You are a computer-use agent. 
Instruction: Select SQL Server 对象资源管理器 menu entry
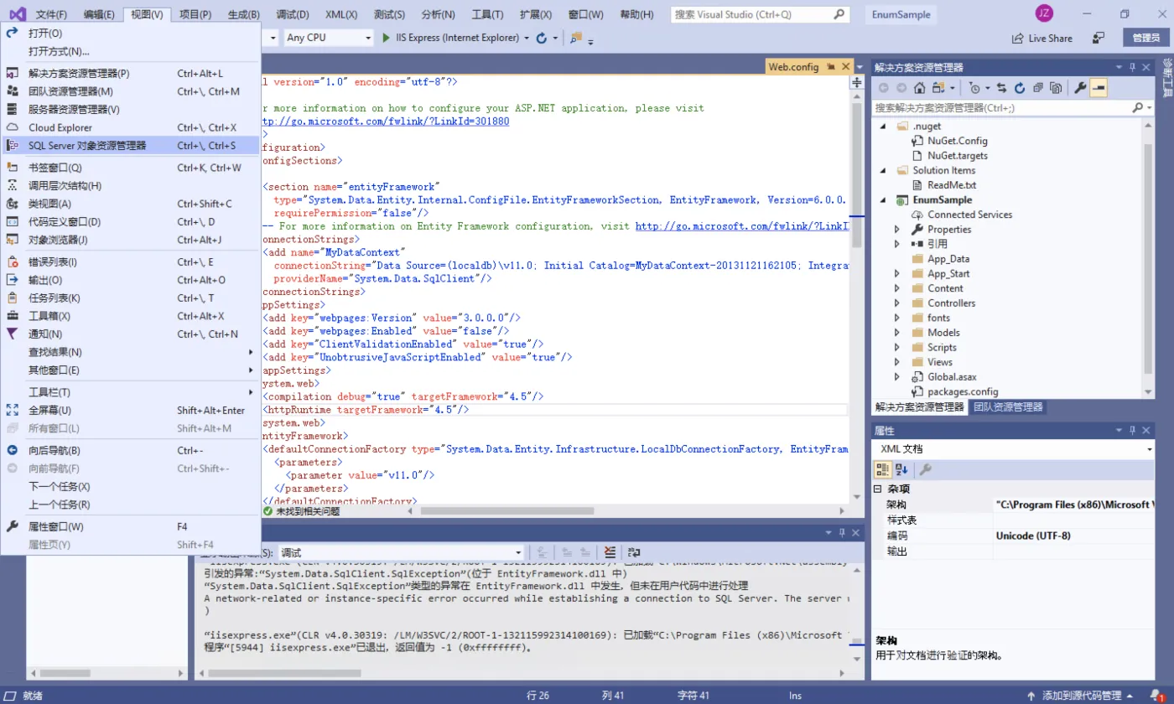pyautogui.click(x=130, y=146)
